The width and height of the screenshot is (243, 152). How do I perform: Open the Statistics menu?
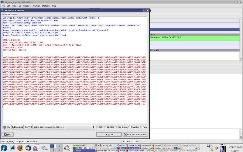click(x=46, y=6)
